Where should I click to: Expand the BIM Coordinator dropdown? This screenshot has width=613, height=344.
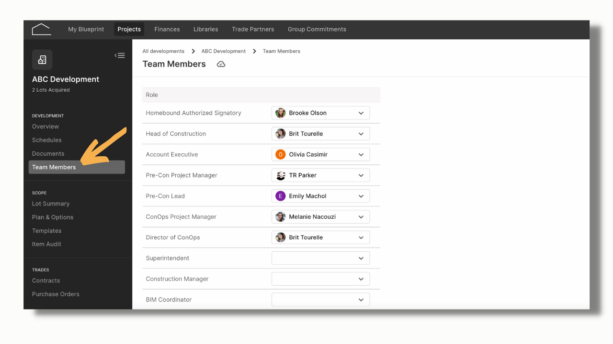click(x=320, y=300)
